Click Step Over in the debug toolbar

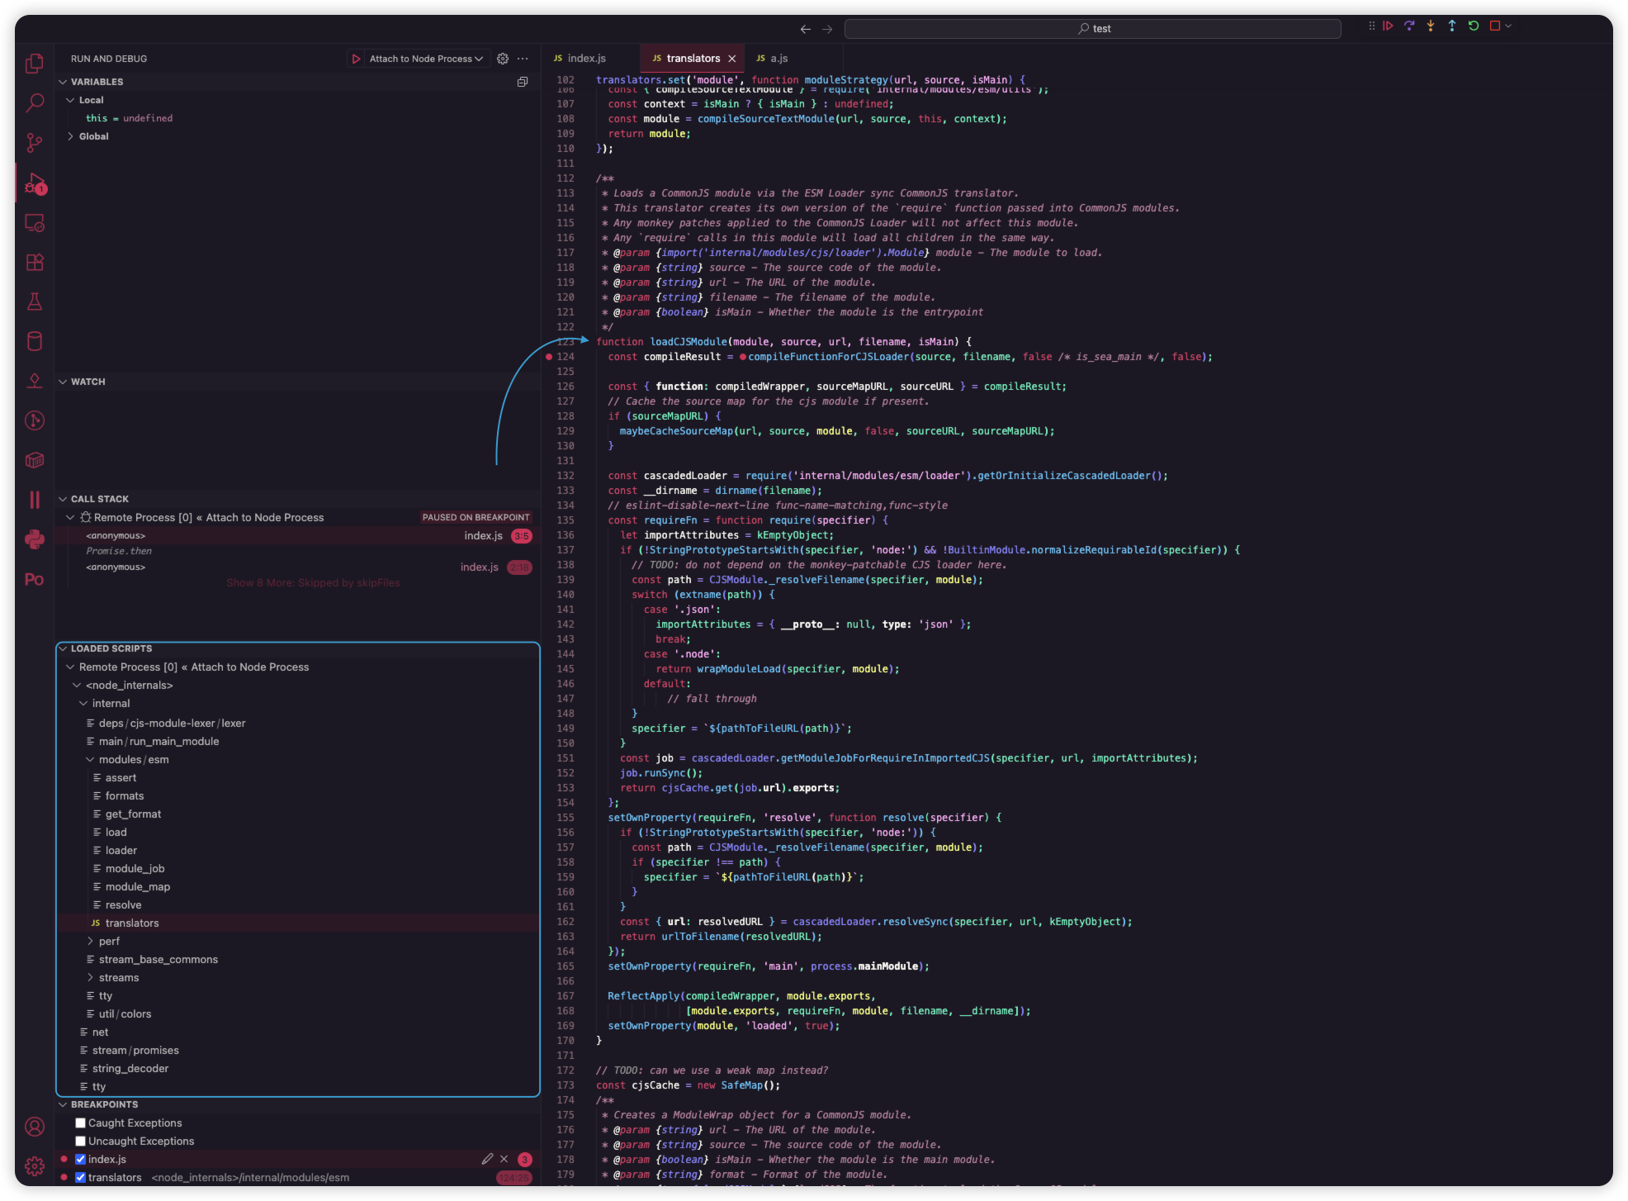point(1409,26)
